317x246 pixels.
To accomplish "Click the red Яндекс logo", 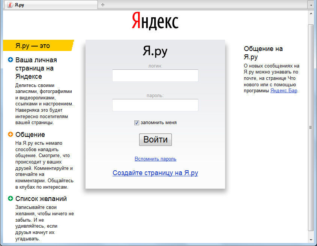I will tap(155, 21).
